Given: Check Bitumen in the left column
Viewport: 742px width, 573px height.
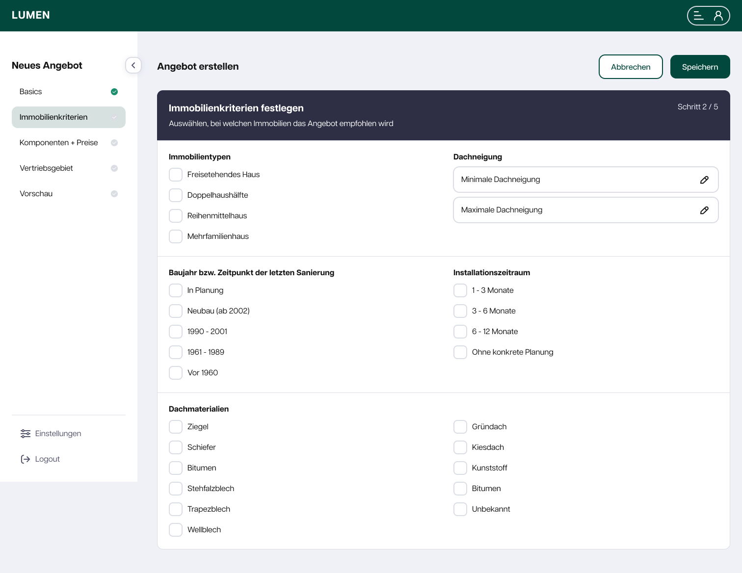Looking at the screenshot, I should (x=176, y=468).
